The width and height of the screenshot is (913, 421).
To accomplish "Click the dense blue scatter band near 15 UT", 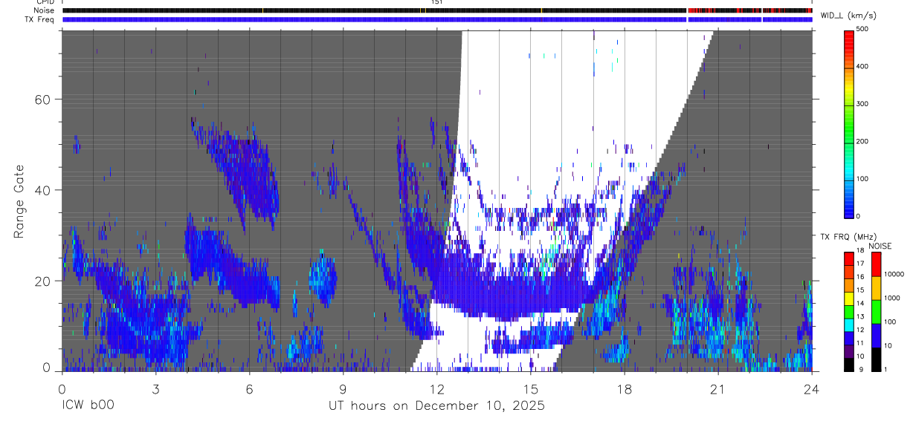I will tap(513, 296).
